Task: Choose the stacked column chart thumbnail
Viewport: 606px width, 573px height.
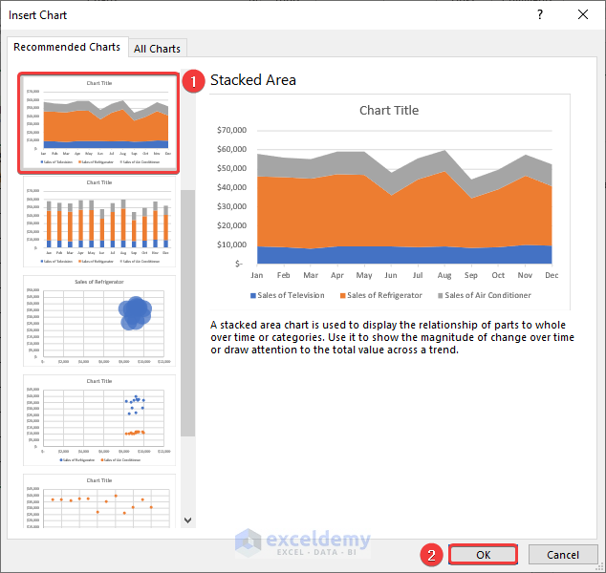Action: pyautogui.click(x=99, y=222)
